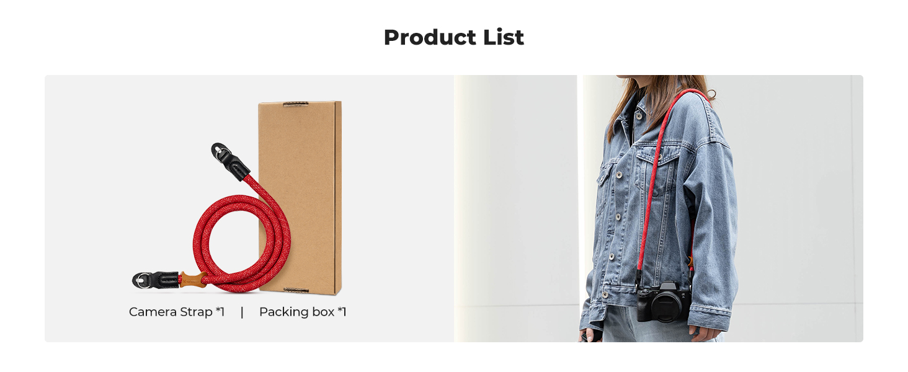
Task: Click the white pillar left of the model
Action: 516,208
